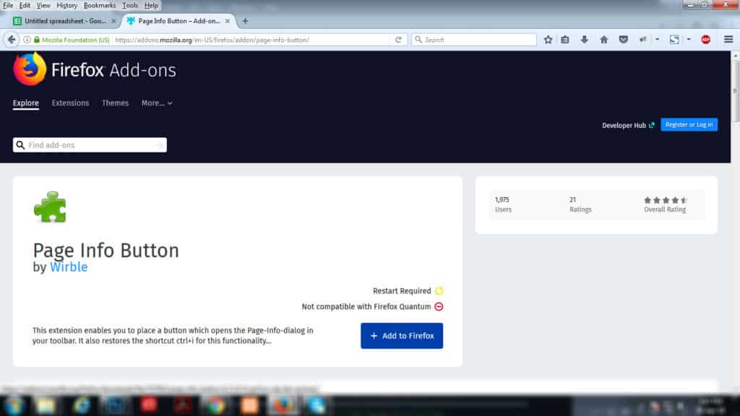Click the yellow Restart Required icon
This screenshot has height=416, width=740.
(x=439, y=290)
